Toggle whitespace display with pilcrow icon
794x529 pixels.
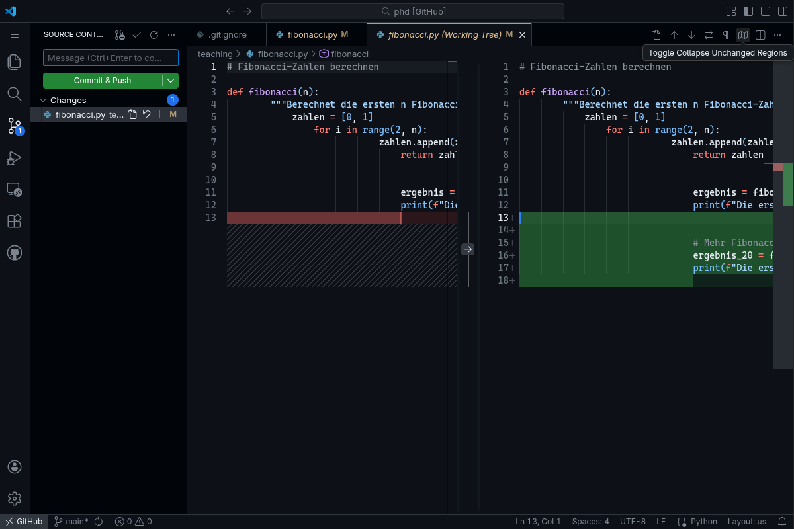pyautogui.click(x=726, y=35)
